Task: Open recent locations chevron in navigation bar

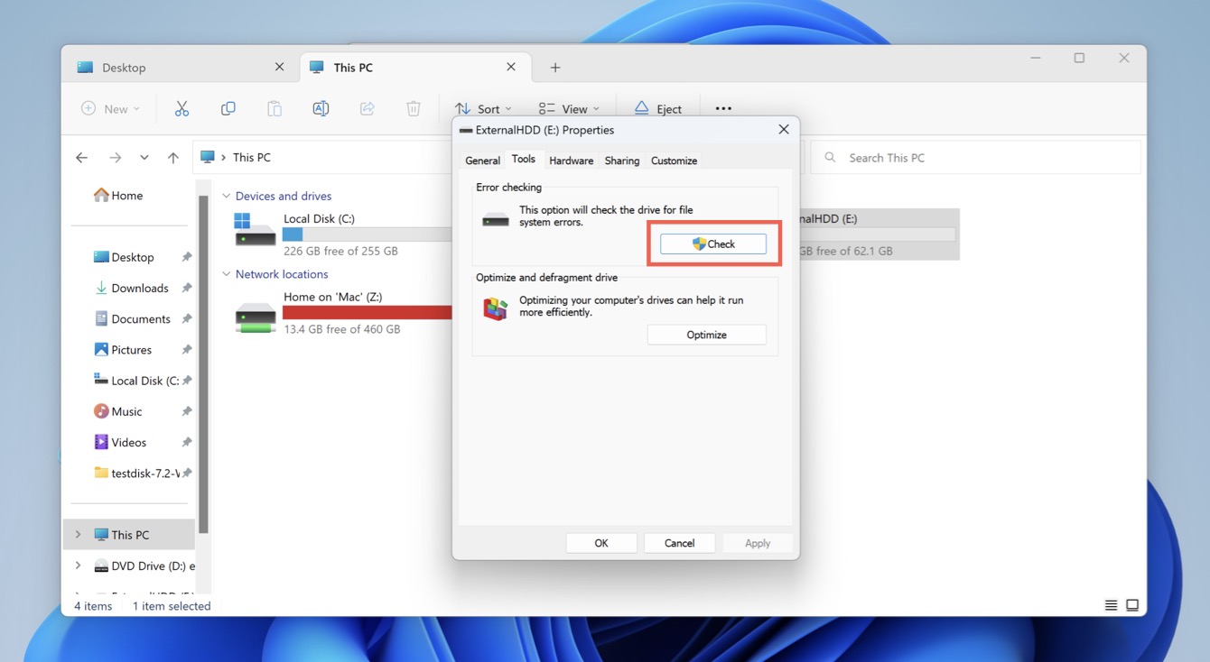Action: (x=144, y=157)
